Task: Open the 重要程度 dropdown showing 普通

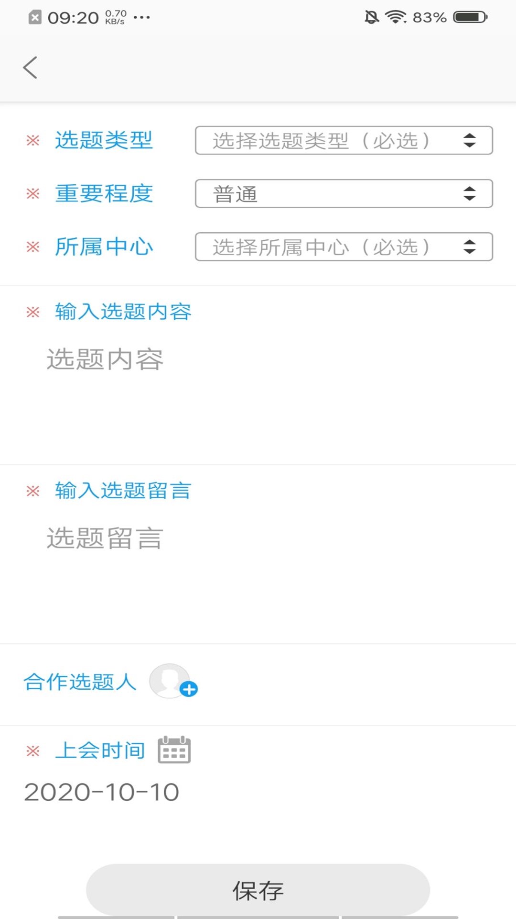Action: [x=344, y=193]
